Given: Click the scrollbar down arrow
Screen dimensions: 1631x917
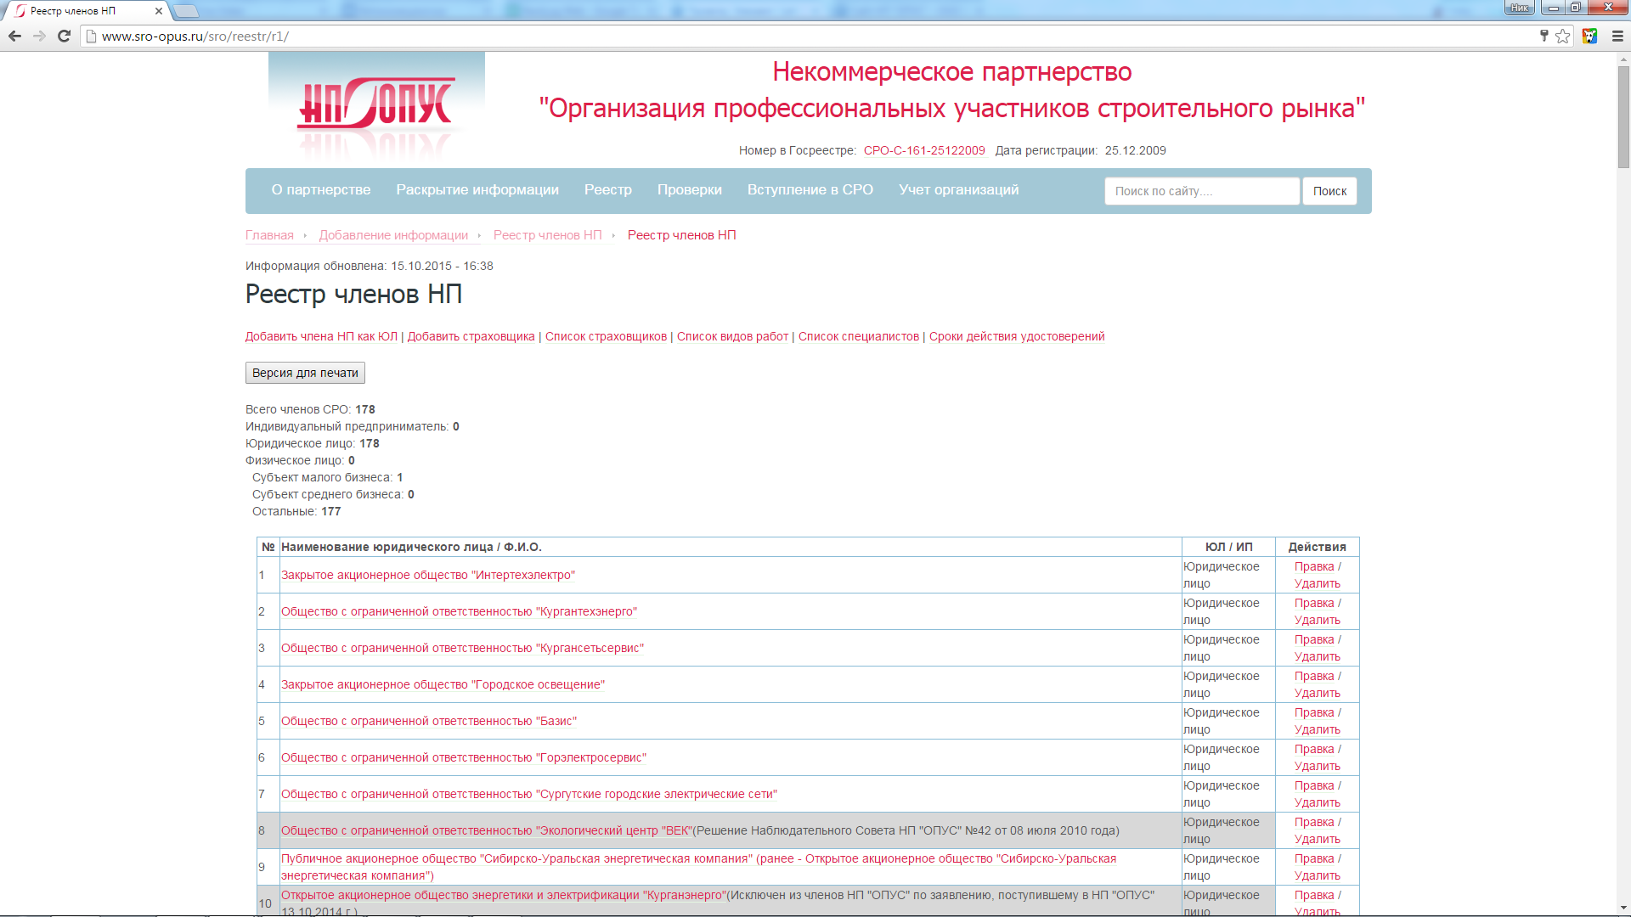Looking at the screenshot, I should point(1623,909).
